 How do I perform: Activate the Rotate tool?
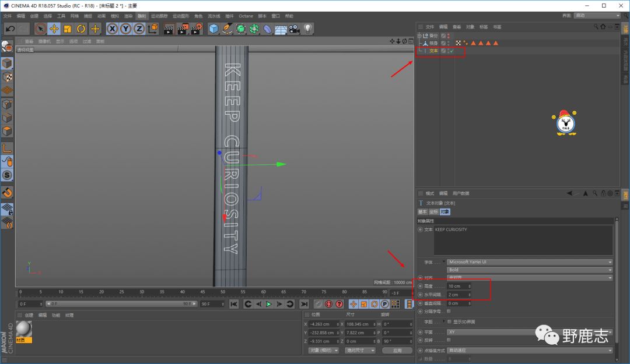[x=81, y=29]
